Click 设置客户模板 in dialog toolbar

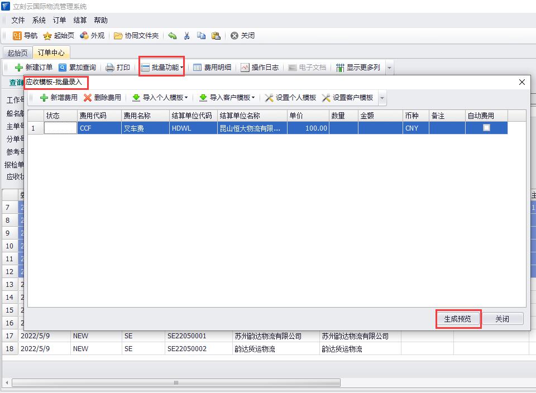coord(347,98)
